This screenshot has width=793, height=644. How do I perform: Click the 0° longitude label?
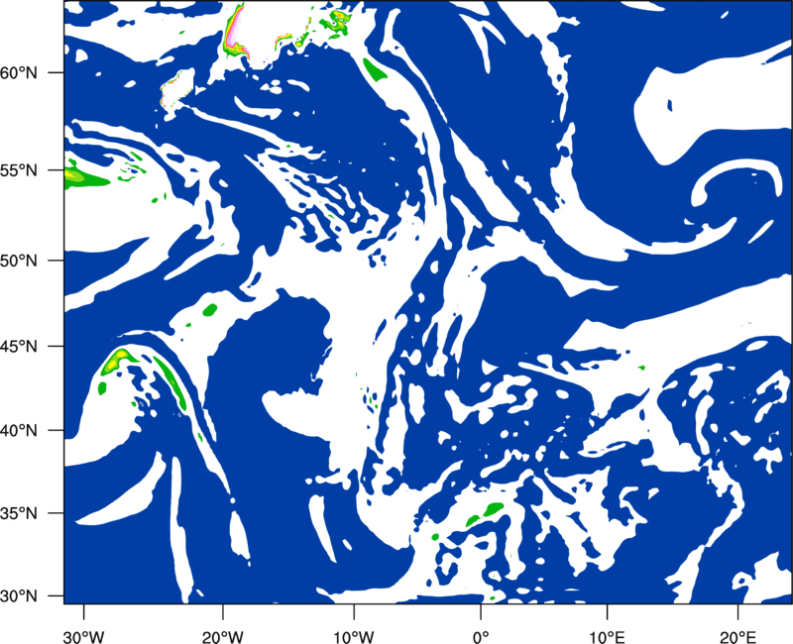(x=481, y=637)
